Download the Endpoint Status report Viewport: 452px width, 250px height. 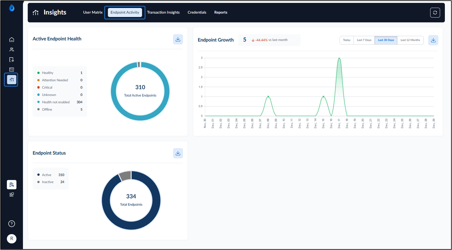[178, 153]
